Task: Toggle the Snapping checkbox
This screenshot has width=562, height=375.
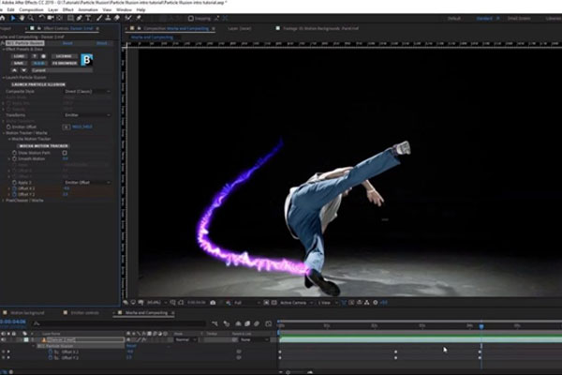Action: coord(191,19)
